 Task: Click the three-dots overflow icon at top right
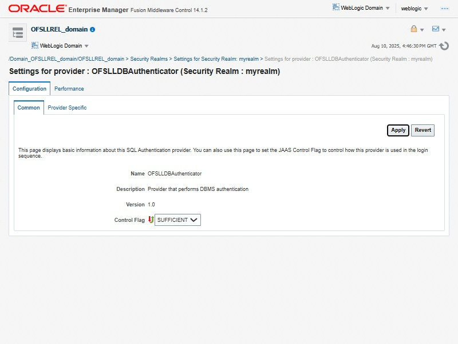[445, 9]
